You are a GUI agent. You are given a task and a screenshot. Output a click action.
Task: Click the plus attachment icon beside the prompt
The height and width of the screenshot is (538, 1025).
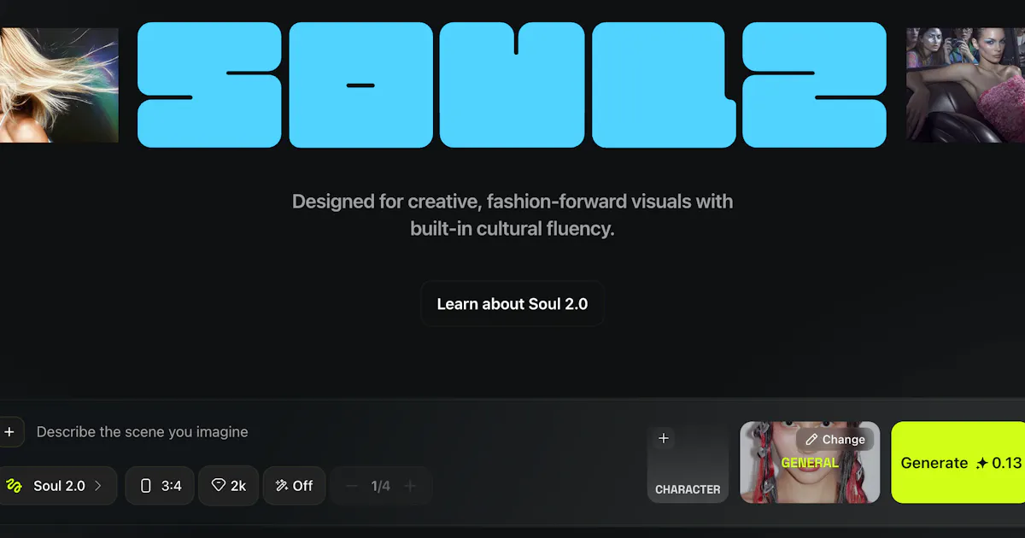9,432
